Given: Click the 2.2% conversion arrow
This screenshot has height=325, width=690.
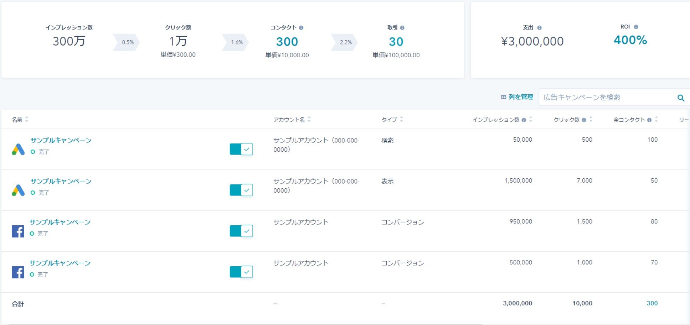Looking at the screenshot, I should tap(345, 42).
